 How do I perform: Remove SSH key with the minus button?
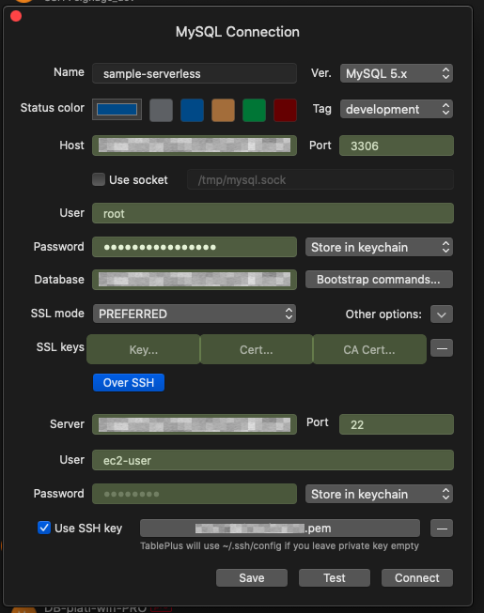pyautogui.click(x=442, y=529)
